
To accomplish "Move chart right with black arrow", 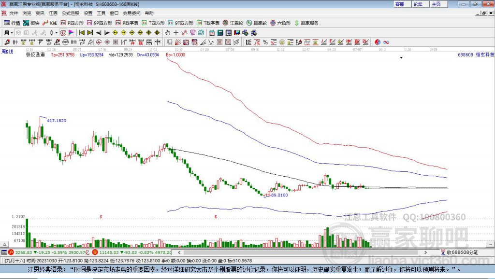I will pos(107,33).
